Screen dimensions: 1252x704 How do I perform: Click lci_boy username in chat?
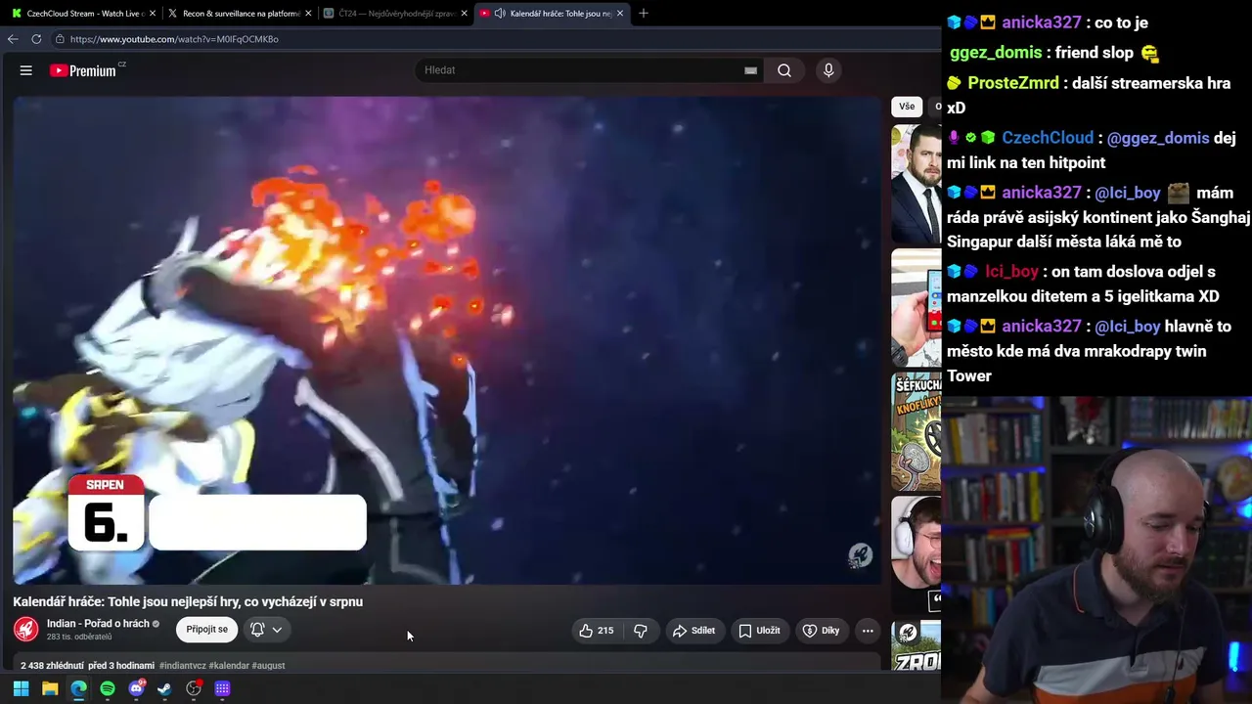[x=1011, y=271]
